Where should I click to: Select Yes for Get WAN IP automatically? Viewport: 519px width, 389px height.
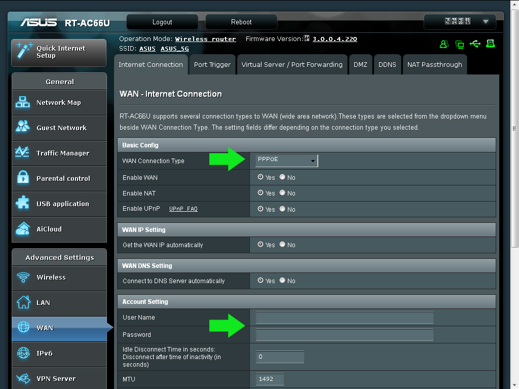261,244
